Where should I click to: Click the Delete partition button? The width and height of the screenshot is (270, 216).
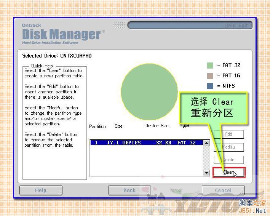[x=228, y=160]
